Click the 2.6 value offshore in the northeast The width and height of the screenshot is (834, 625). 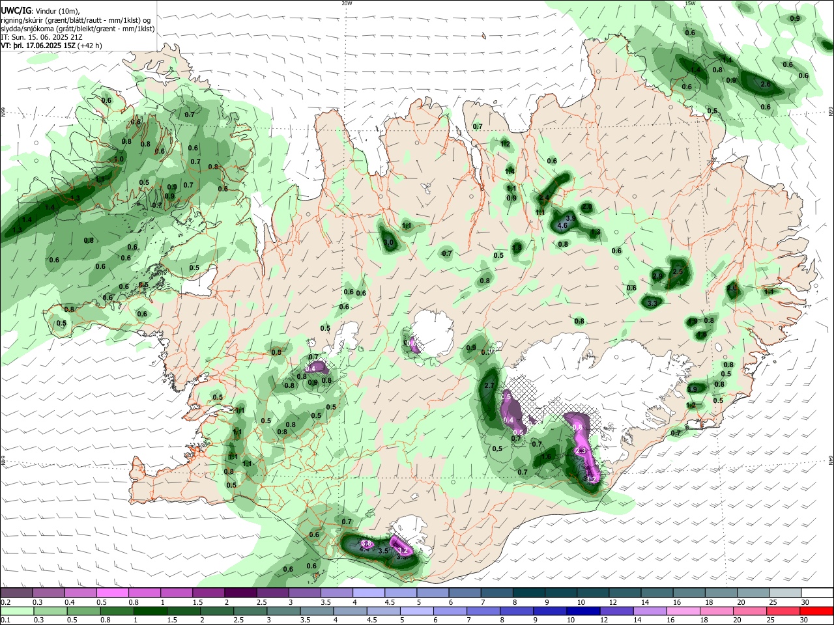(766, 85)
